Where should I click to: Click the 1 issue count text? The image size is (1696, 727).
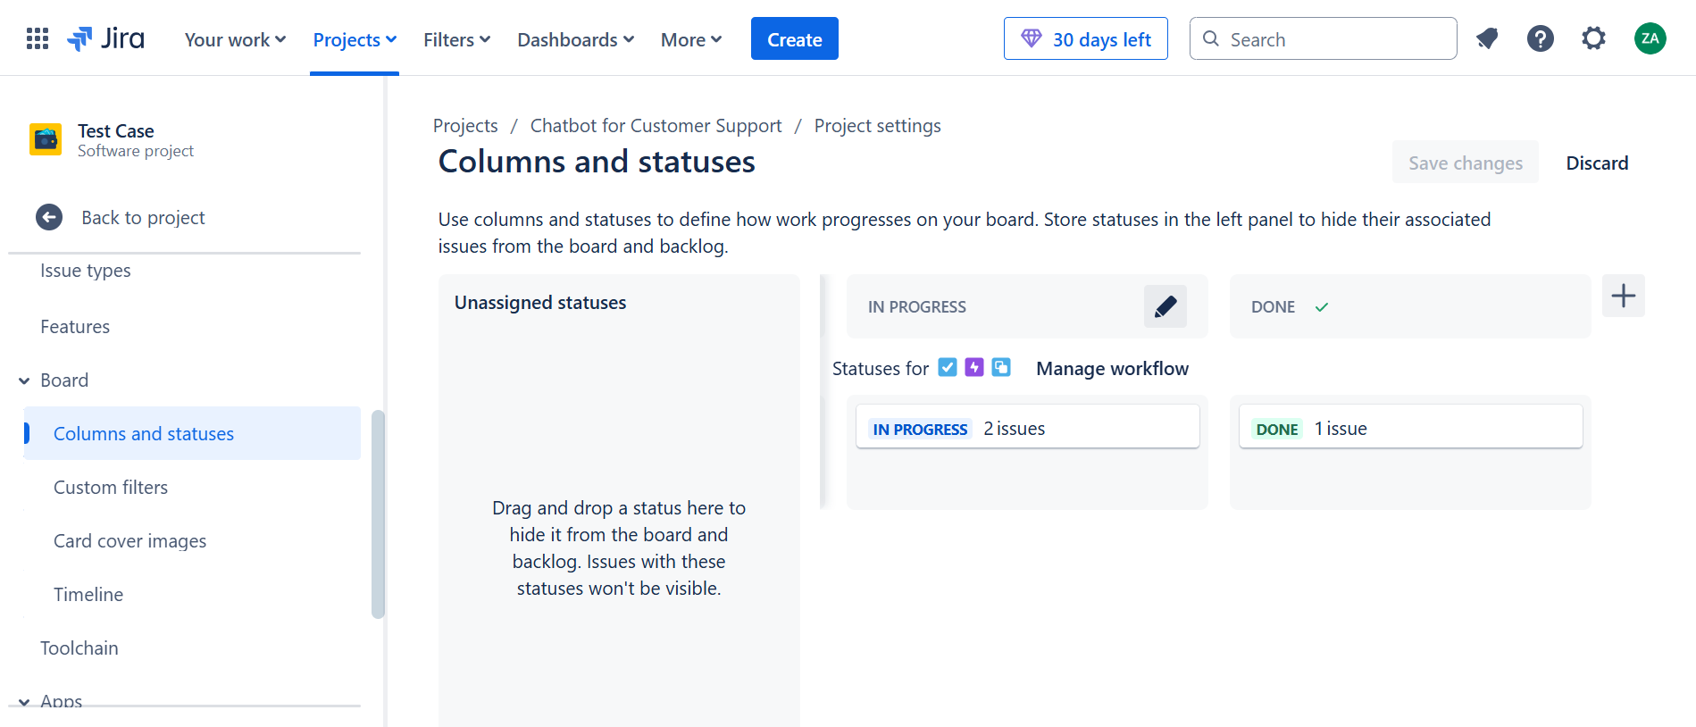[1341, 429]
